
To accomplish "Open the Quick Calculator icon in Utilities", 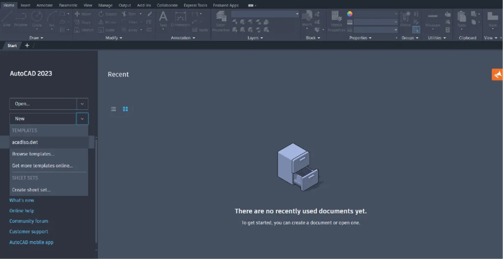I will coord(447,29).
